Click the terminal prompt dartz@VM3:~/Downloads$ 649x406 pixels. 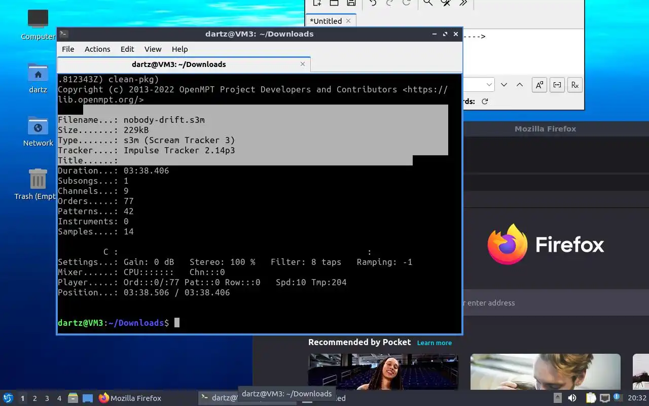114,323
